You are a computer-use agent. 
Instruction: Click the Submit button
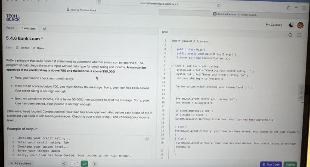pyautogui.click(x=290, y=164)
